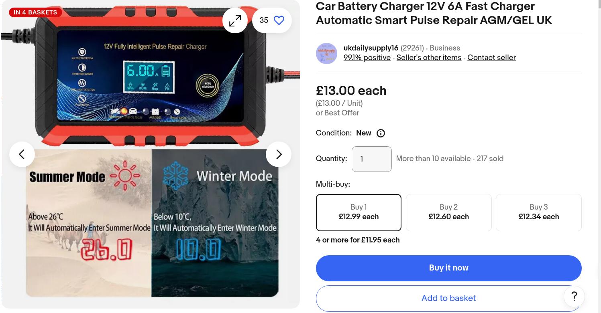The width and height of the screenshot is (601, 313).
Task: Click the Buy it now button
Action: pos(449,268)
